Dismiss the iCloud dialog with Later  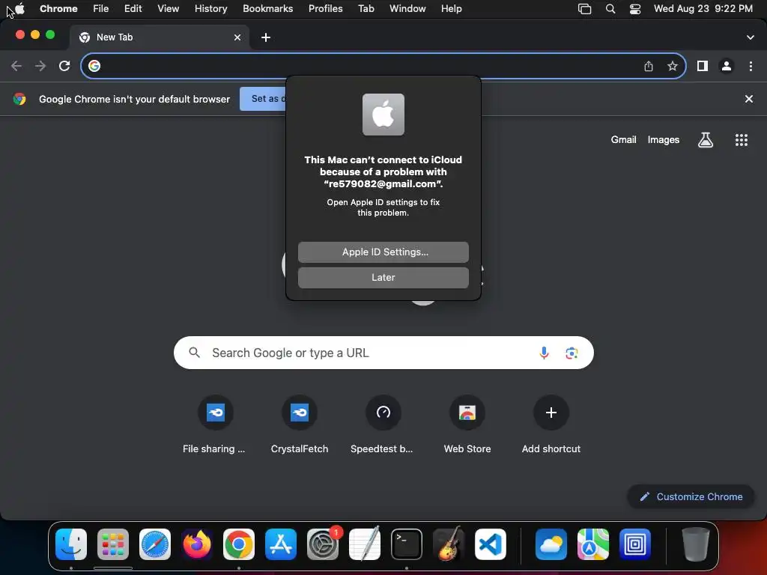383,277
